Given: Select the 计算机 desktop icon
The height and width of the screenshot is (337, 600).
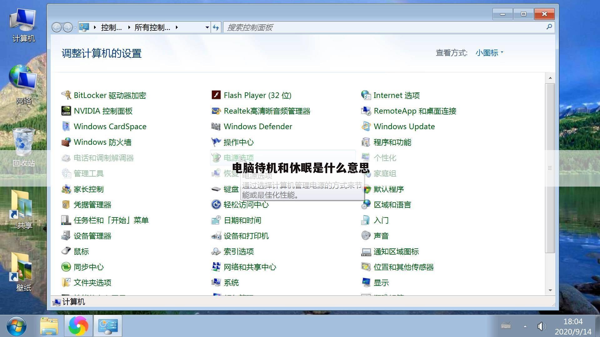Looking at the screenshot, I should 23,25.
